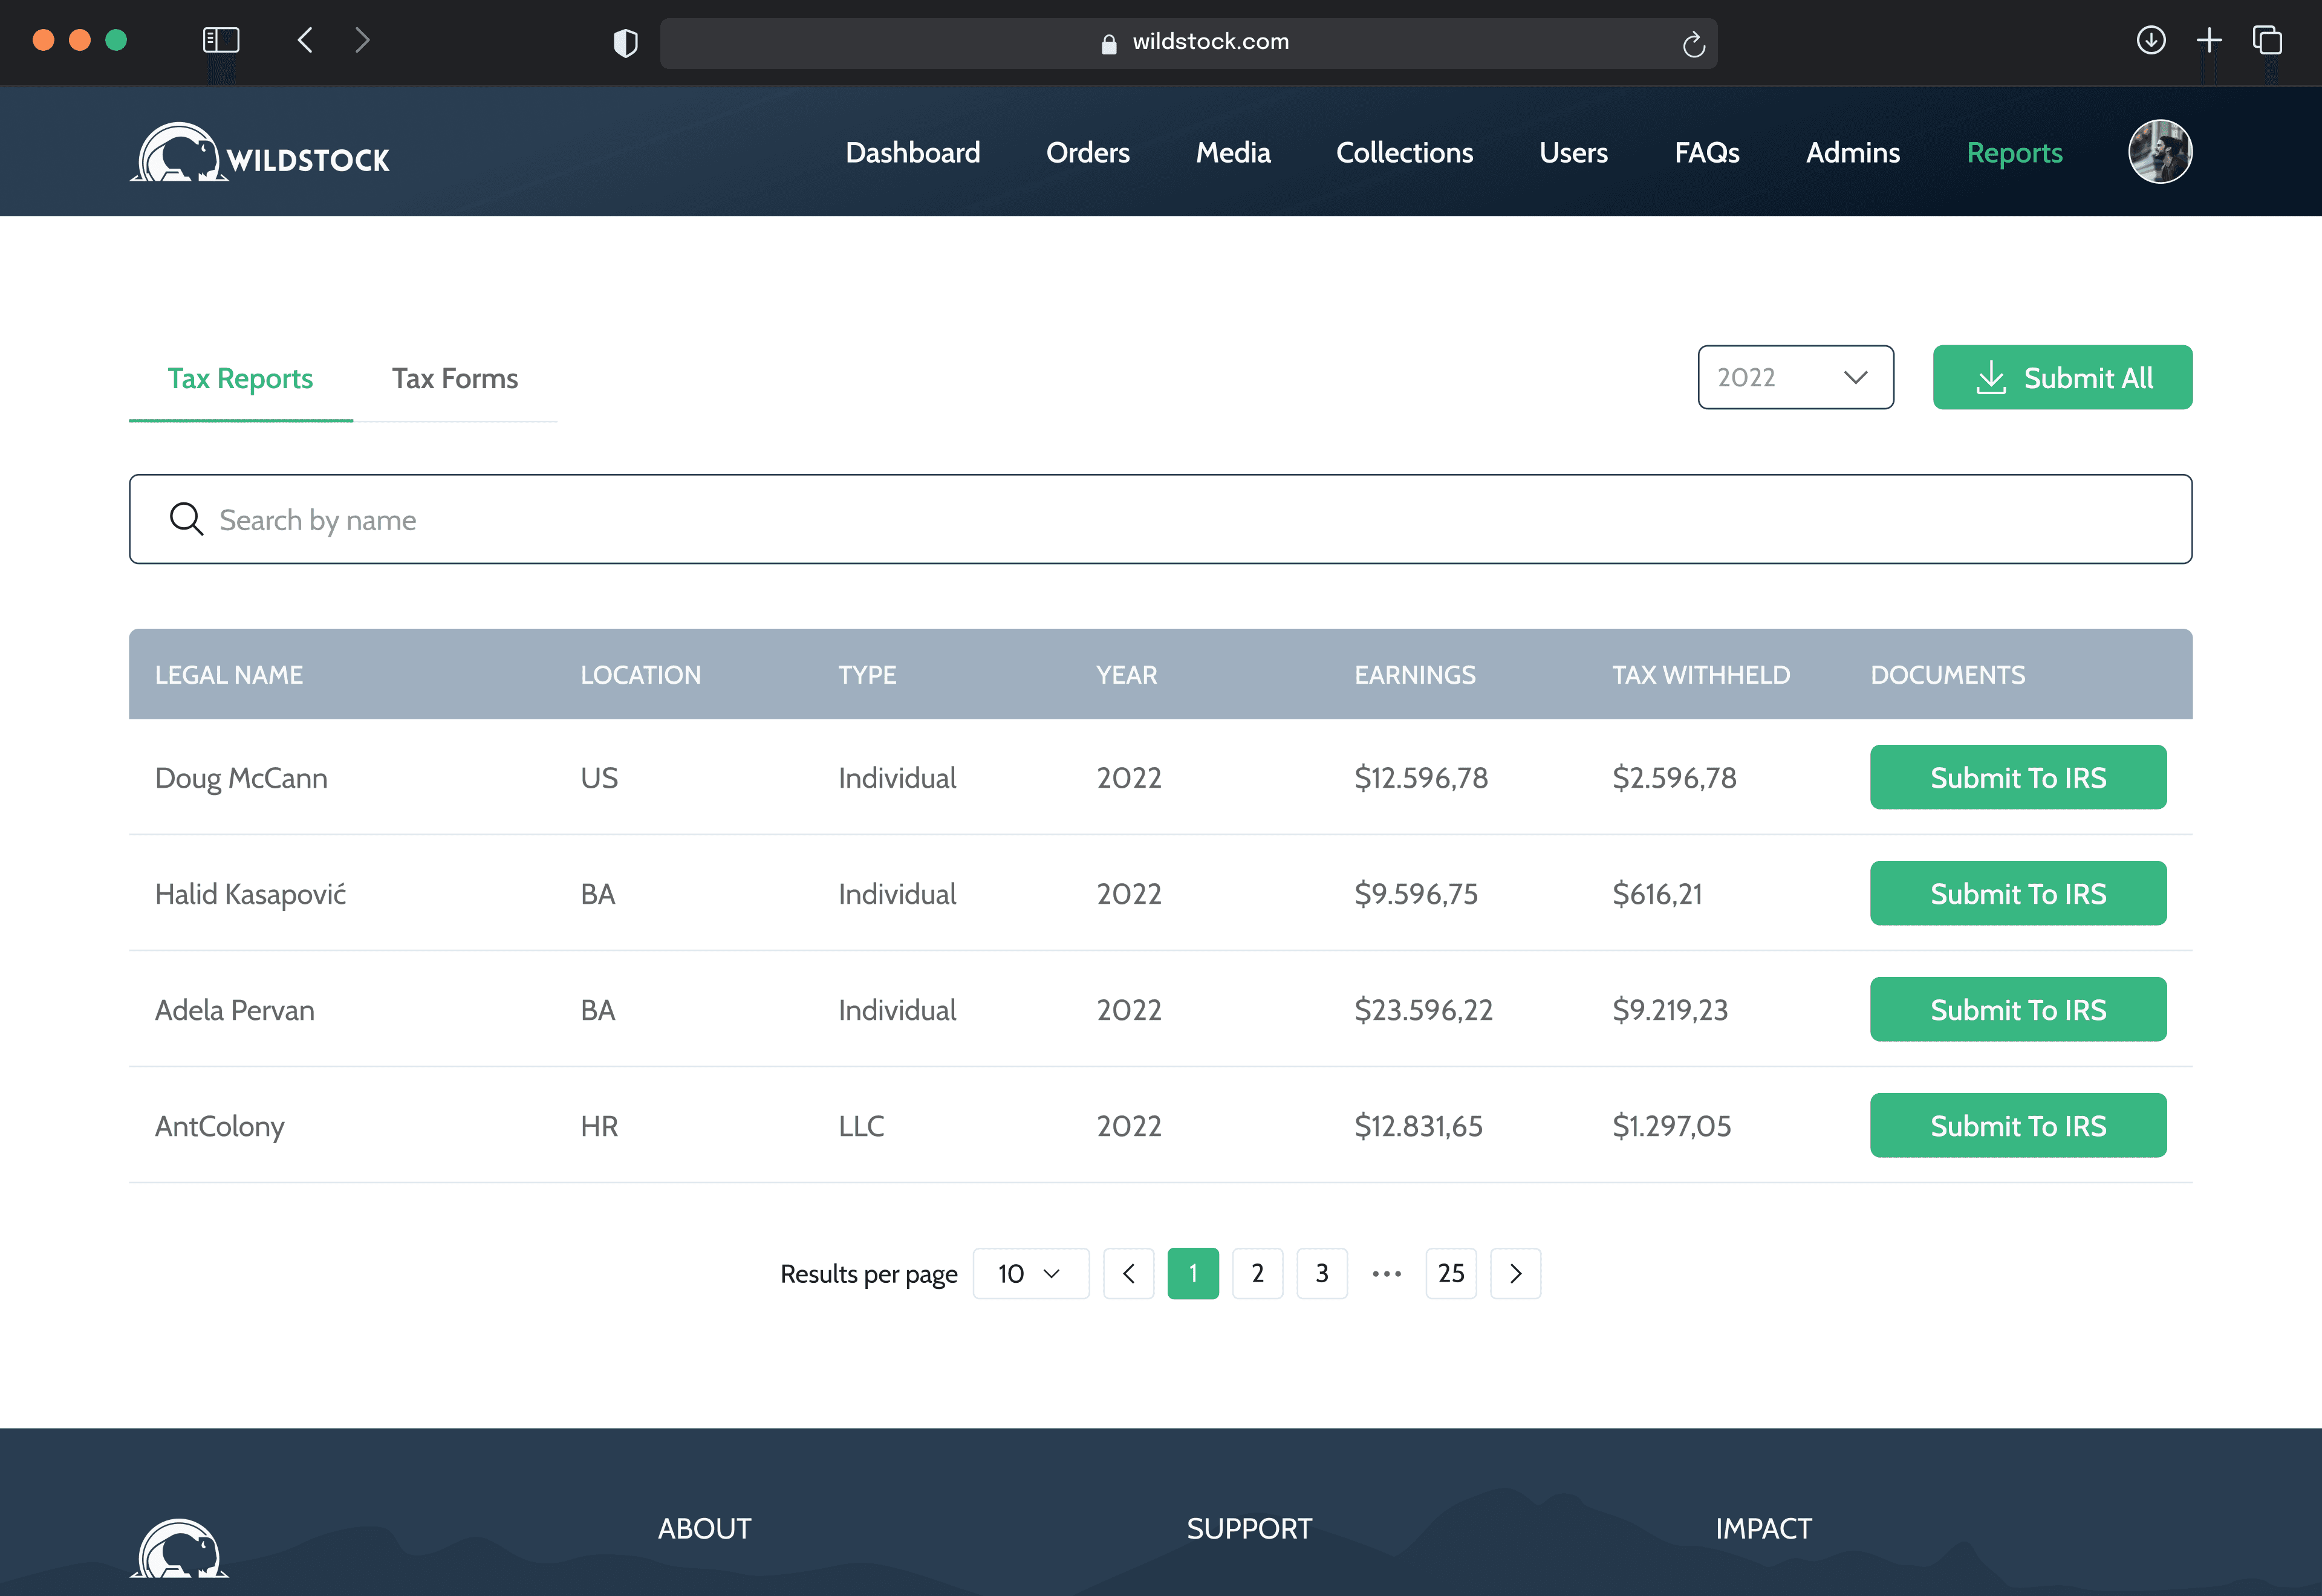Open results per page dropdown

coord(1030,1273)
